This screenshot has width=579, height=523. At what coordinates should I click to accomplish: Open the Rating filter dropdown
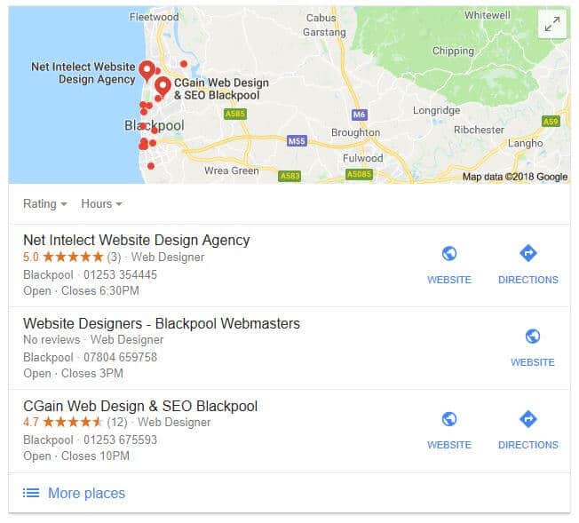coord(45,204)
